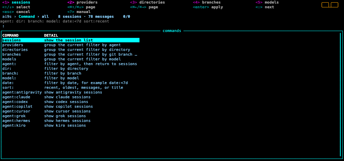This screenshot has width=344, height=161.
Task: Open the <4> branches view
Action: [x=207, y=2]
